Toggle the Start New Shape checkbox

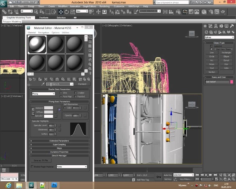pyautogui.click(x=211, y=49)
